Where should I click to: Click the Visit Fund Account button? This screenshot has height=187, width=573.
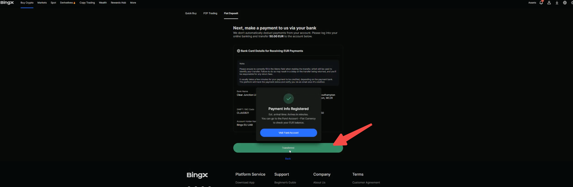(x=288, y=133)
